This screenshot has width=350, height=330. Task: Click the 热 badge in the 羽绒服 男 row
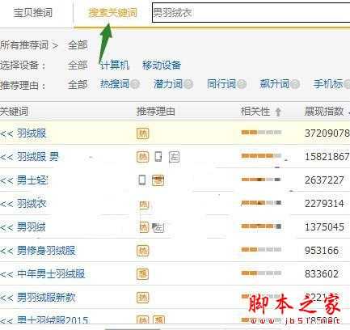(142, 157)
